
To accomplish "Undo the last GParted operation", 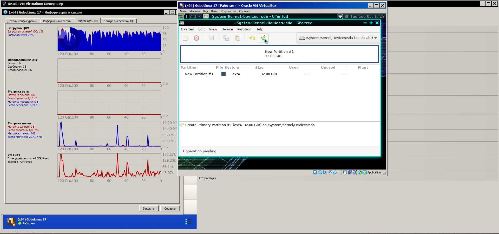I will 252,38.
